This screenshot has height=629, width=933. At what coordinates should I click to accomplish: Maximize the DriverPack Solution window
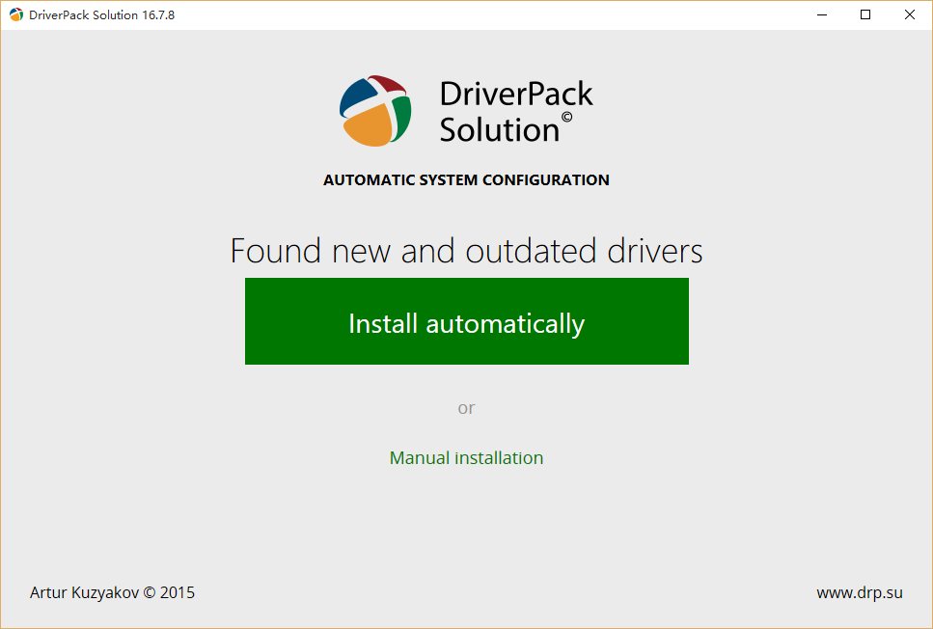[x=865, y=14]
